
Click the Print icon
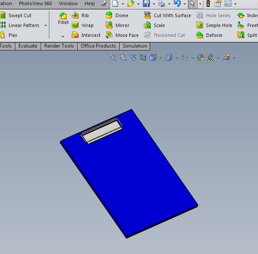point(161,3)
